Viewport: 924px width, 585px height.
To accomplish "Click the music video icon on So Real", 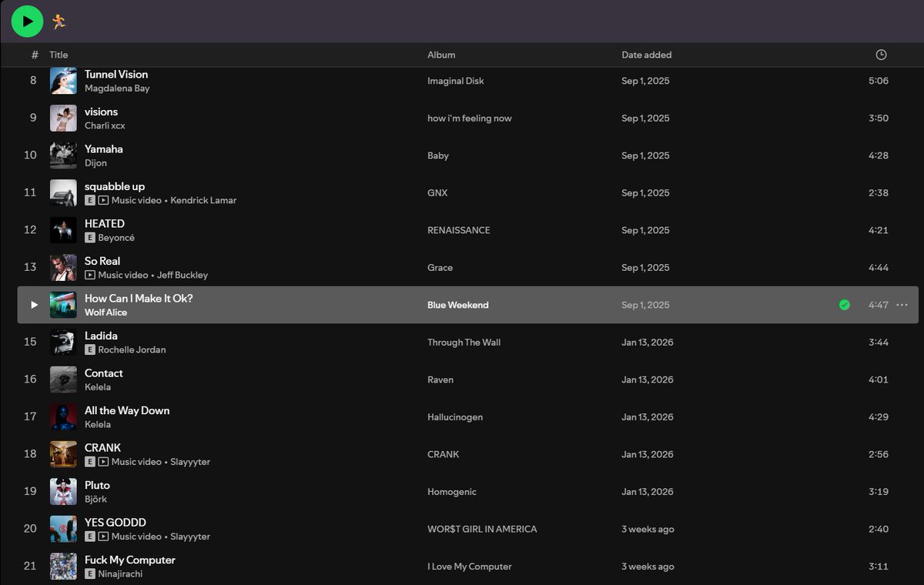I will 90,275.
